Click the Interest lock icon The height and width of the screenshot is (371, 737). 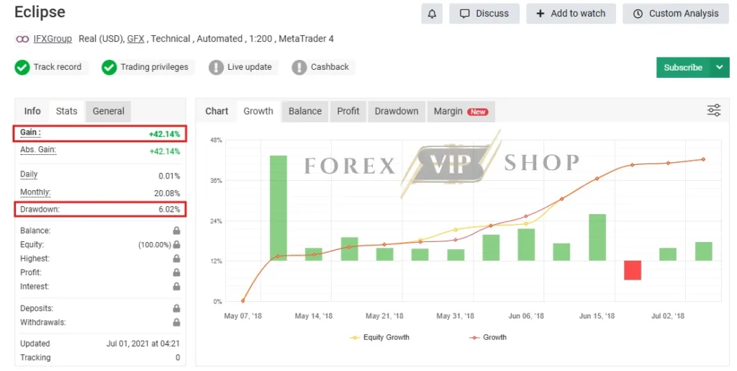pos(176,286)
